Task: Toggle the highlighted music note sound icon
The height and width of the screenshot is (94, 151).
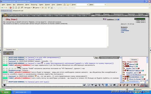Action: pyautogui.click(x=107, y=85)
